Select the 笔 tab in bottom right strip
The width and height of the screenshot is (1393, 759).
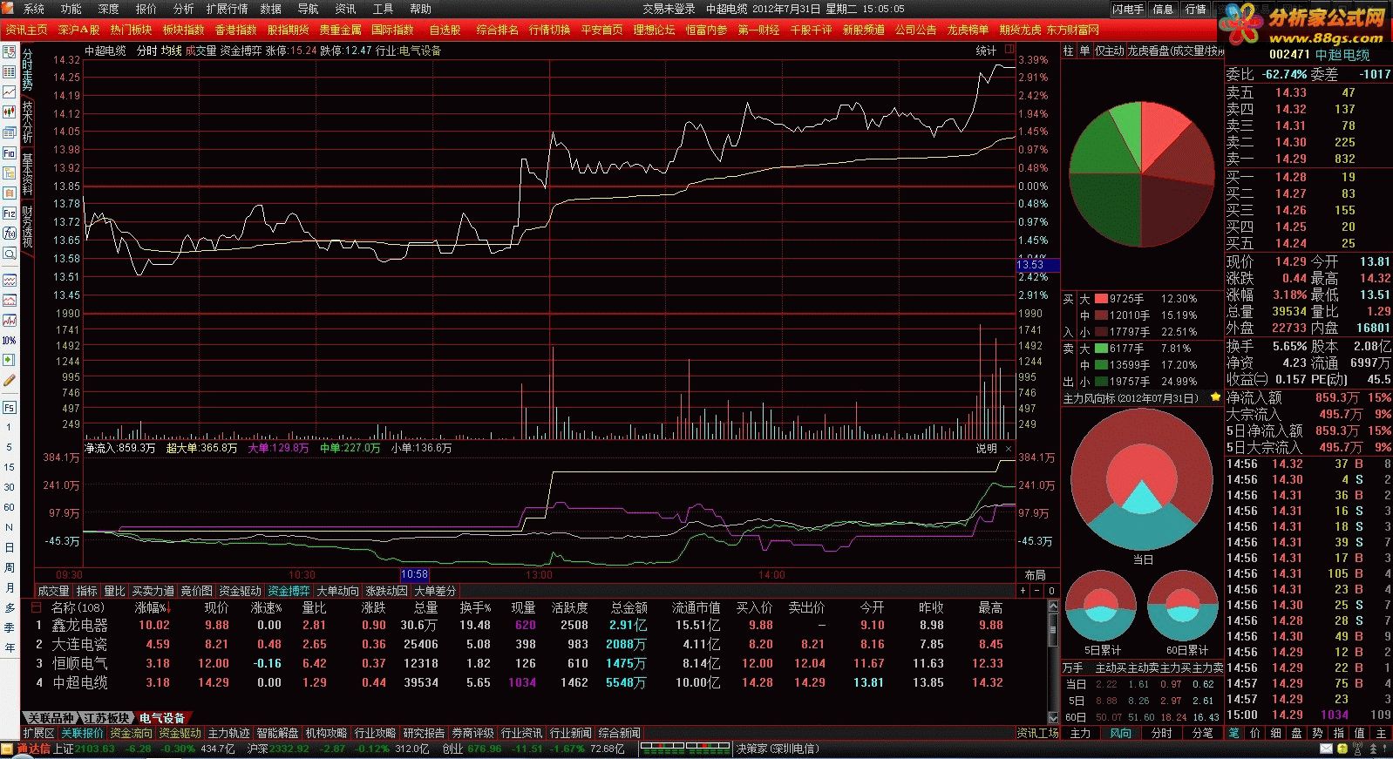tap(1233, 733)
